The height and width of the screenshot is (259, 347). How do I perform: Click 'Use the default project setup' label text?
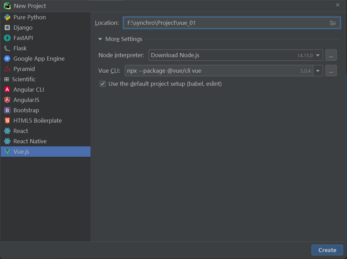(165, 84)
